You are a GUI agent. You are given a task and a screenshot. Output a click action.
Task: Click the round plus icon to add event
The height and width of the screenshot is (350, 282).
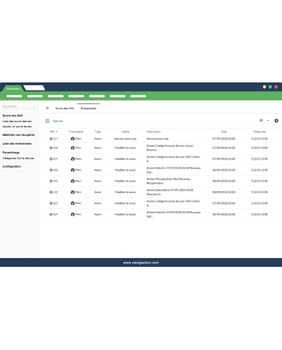[276, 121]
